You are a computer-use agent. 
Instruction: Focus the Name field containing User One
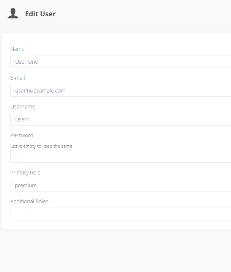[x=121, y=61]
